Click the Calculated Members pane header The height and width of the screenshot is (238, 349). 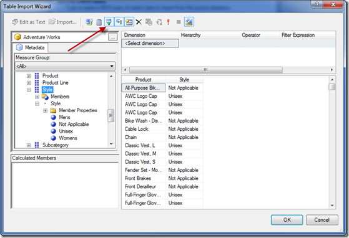[x=64, y=158]
